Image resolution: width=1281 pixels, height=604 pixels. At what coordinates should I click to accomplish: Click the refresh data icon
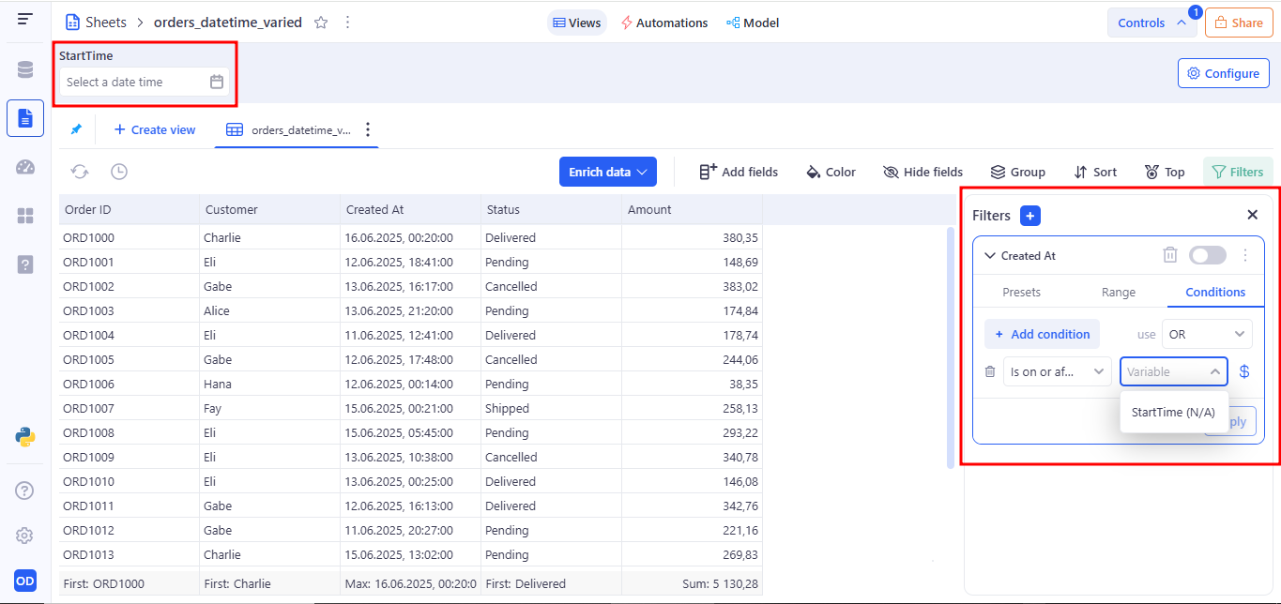point(81,172)
